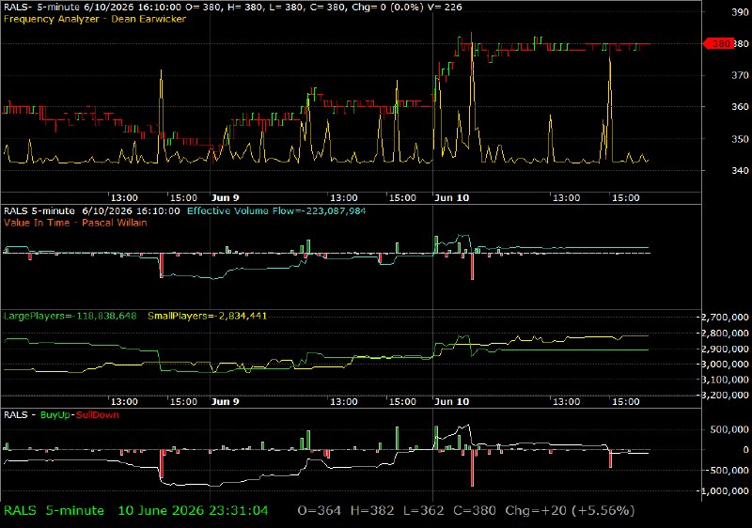752x528 pixels.
Task: Click the red 380 price marker
Action: coord(718,43)
